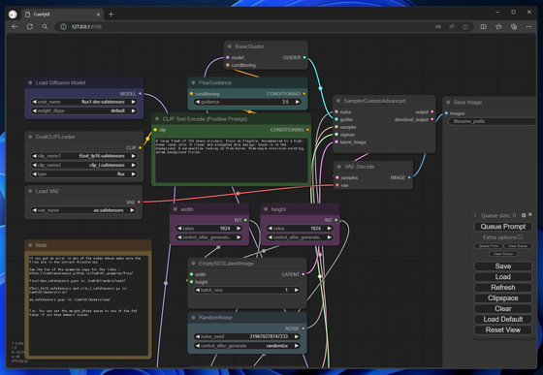Close the Queue size panel
Screen dimensions: 543x375
point(530,215)
